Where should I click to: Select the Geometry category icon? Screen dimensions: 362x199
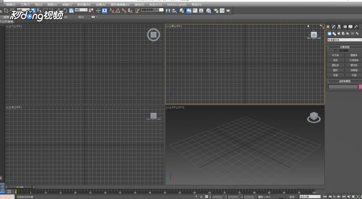pyautogui.click(x=329, y=34)
